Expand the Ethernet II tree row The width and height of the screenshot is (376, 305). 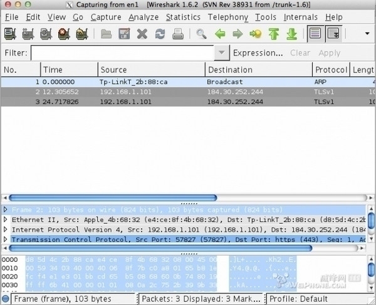point(6,219)
